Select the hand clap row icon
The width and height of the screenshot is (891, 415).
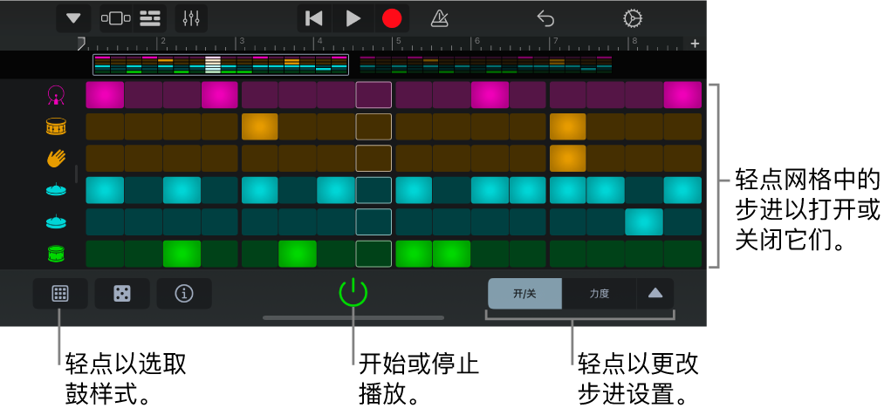click(56, 159)
